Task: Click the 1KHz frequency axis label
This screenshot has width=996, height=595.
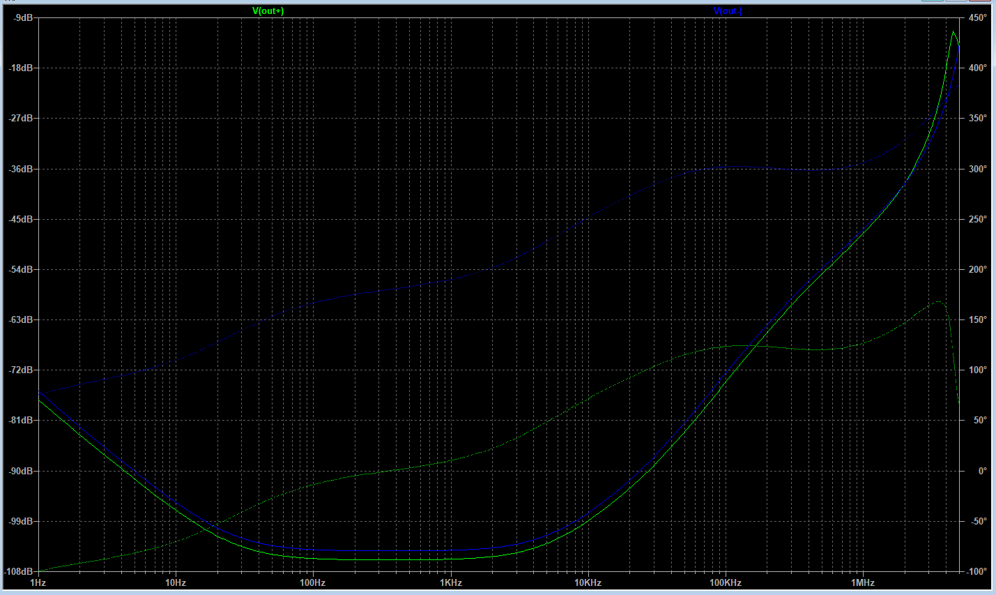Action: tap(451, 582)
